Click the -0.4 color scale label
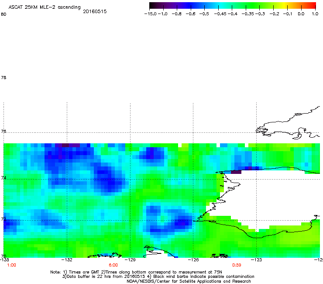The width and height of the screenshot is (323, 284). [x=233, y=14]
